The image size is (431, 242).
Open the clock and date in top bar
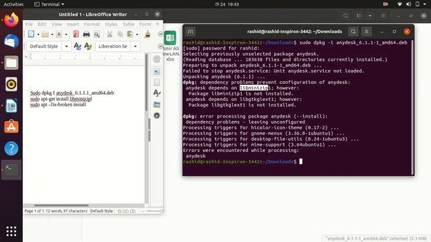[227, 4]
